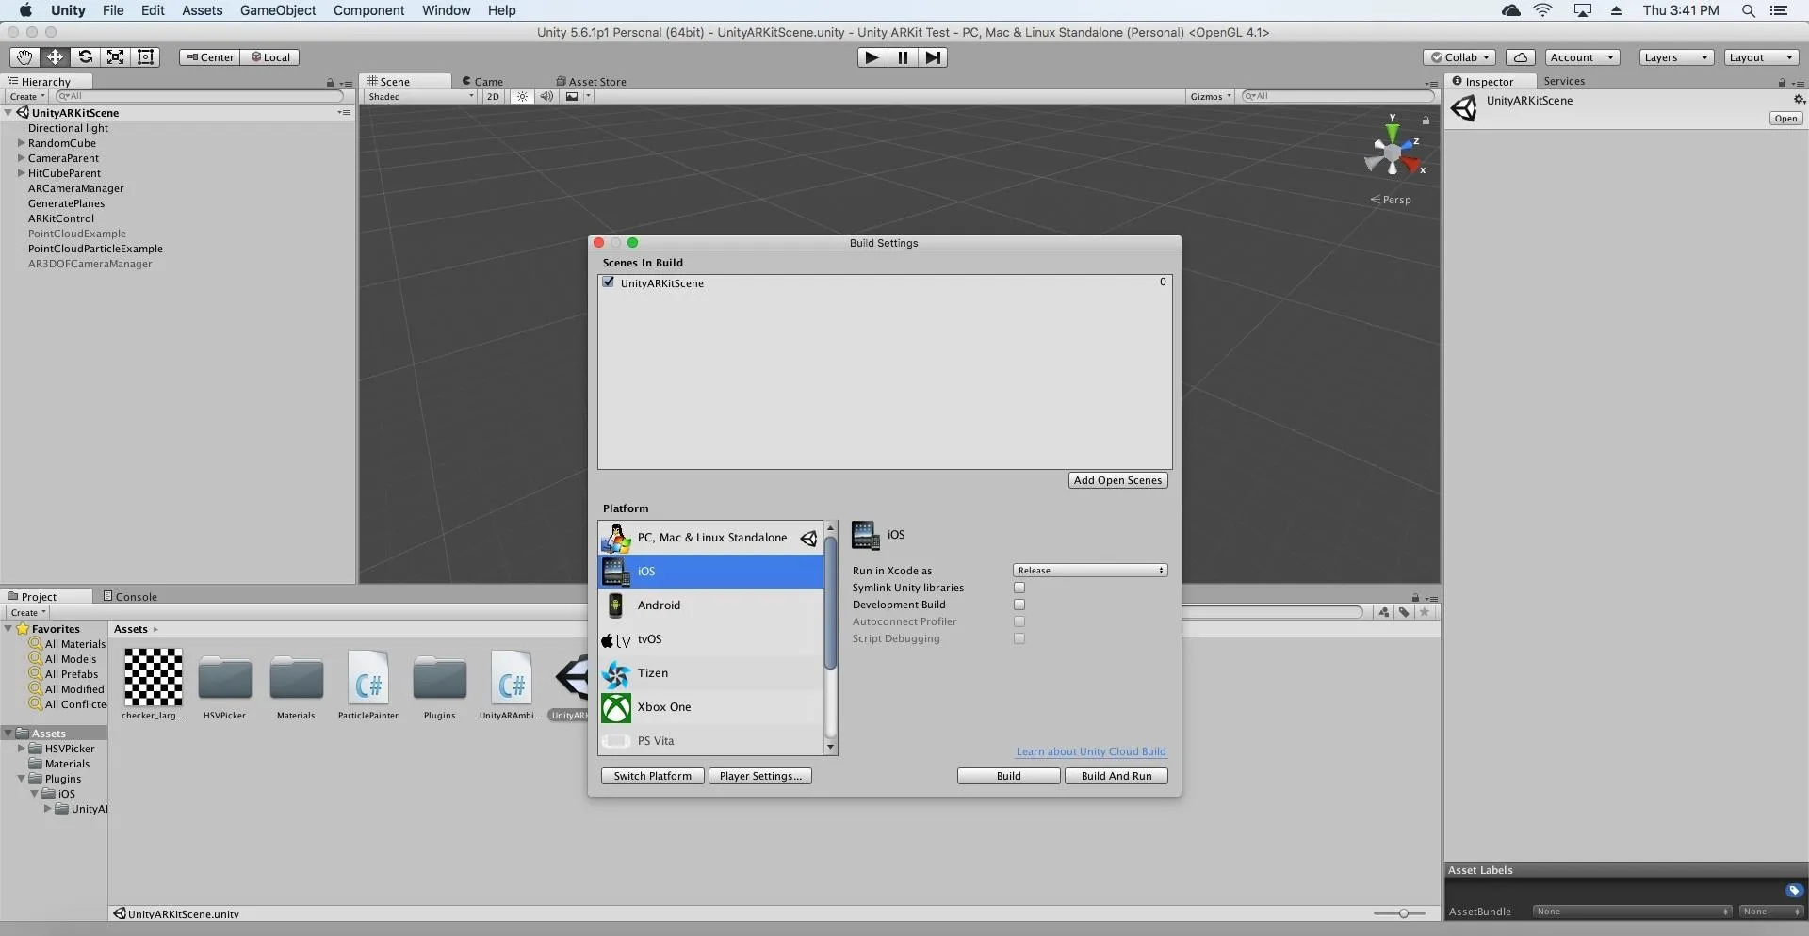Open the Gizmos dropdown
Image resolution: width=1809 pixels, height=936 pixels.
pos(1211,96)
